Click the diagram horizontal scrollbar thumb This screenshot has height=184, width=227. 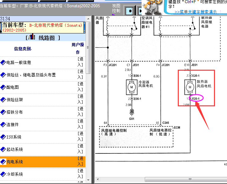pyautogui.click(x=186, y=179)
